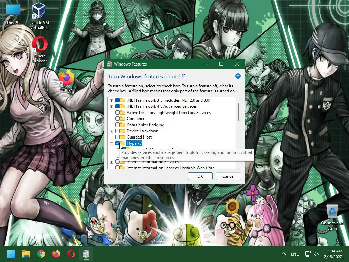Click the Hyper-V folder icon
Viewport: 349px width, 262px height.
(x=122, y=143)
